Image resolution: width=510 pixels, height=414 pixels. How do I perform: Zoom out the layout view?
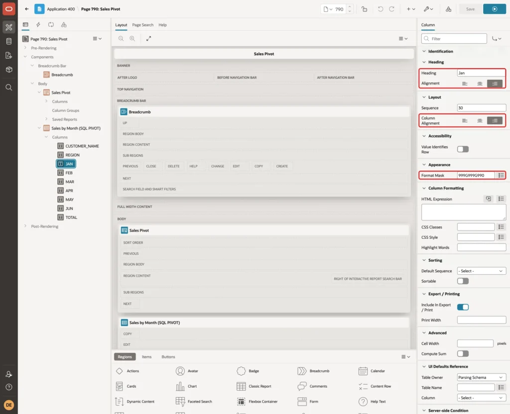121,38
